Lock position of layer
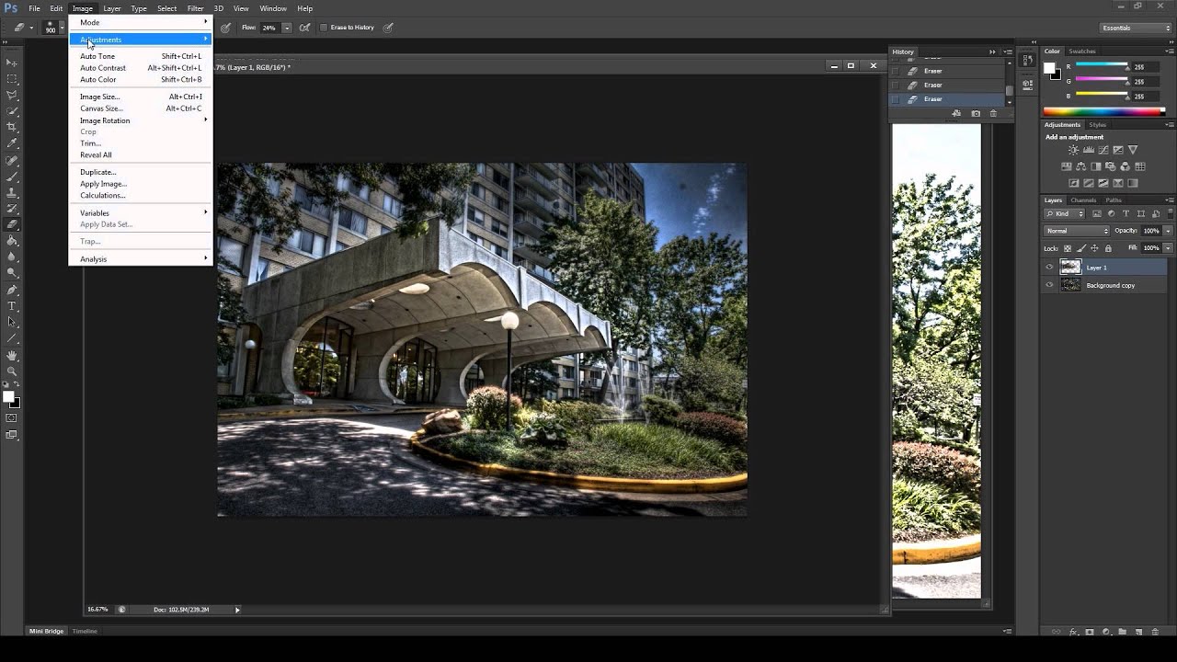The height and width of the screenshot is (662, 1177). tap(1094, 248)
